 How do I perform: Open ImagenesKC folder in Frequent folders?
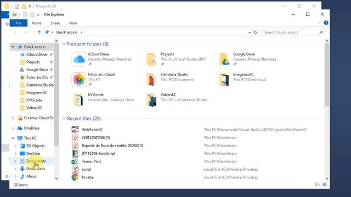click(x=224, y=79)
